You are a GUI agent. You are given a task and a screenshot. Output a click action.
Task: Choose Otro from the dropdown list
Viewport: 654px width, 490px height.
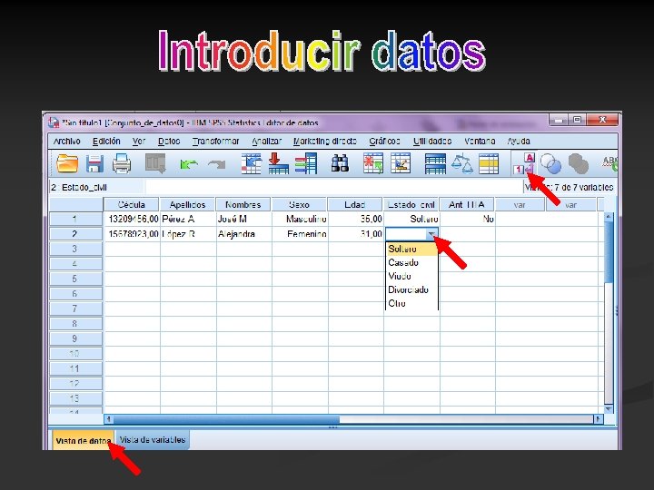pyautogui.click(x=412, y=303)
